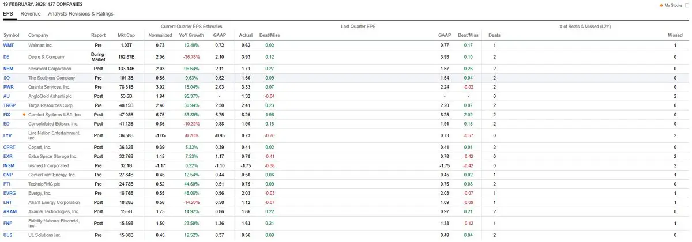
Task: Open the AU ticker link
Action: [6, 96]
